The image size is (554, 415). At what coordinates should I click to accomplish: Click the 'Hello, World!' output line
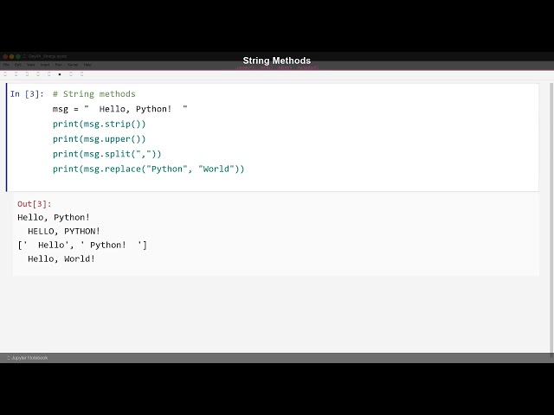[x=61, y=259]
